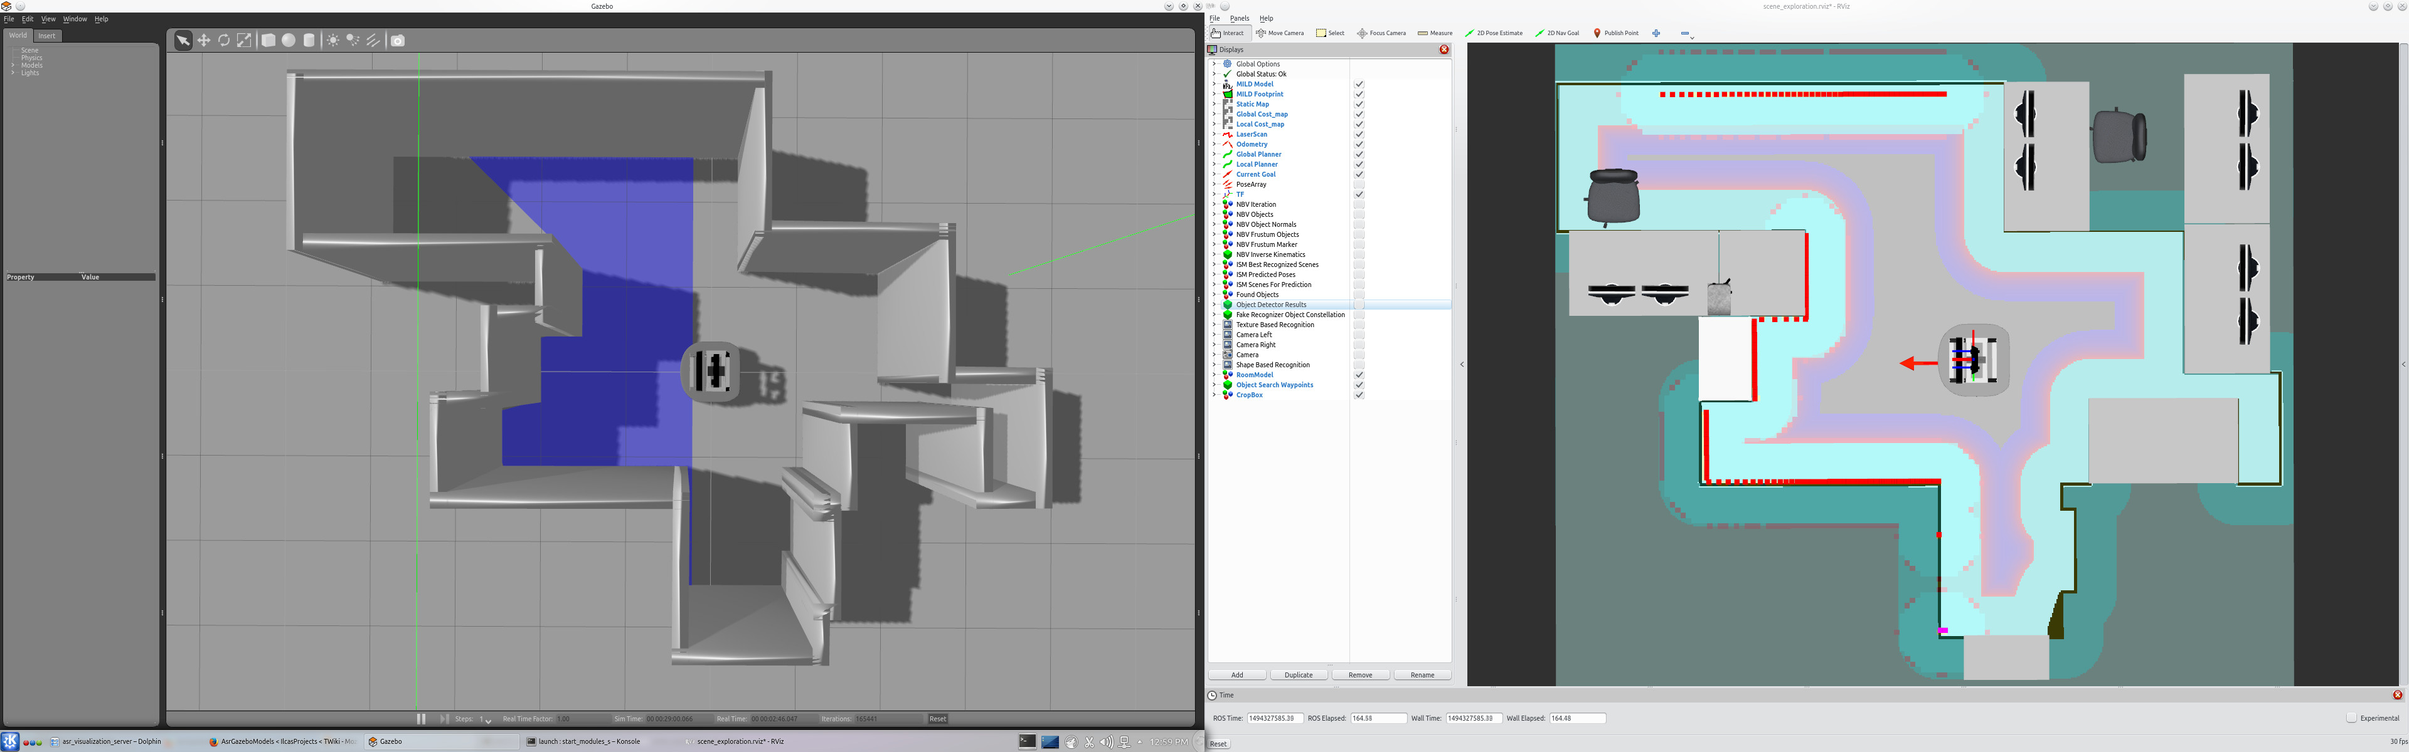2409x752 pixels.
Task: Click the Remove display button
Action: click(1359, 674)
